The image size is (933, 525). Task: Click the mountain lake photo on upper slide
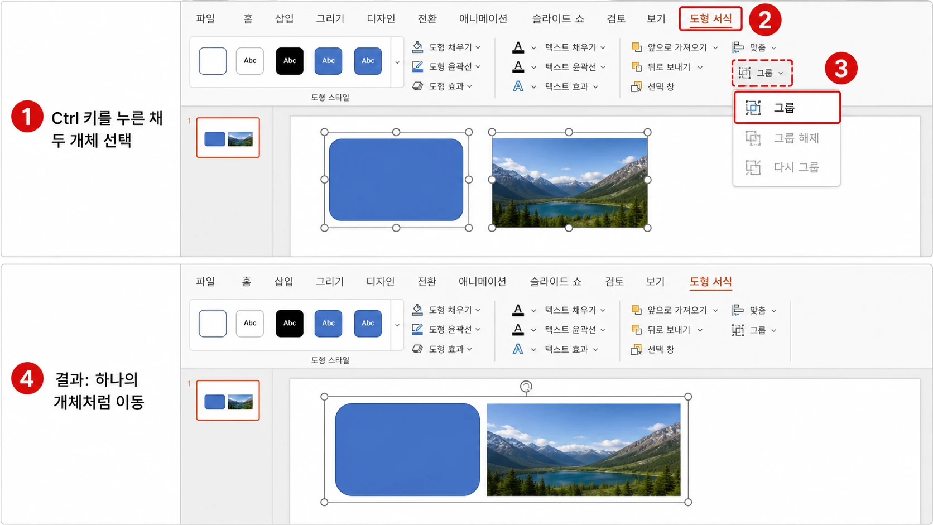click(x=570, y=182)
